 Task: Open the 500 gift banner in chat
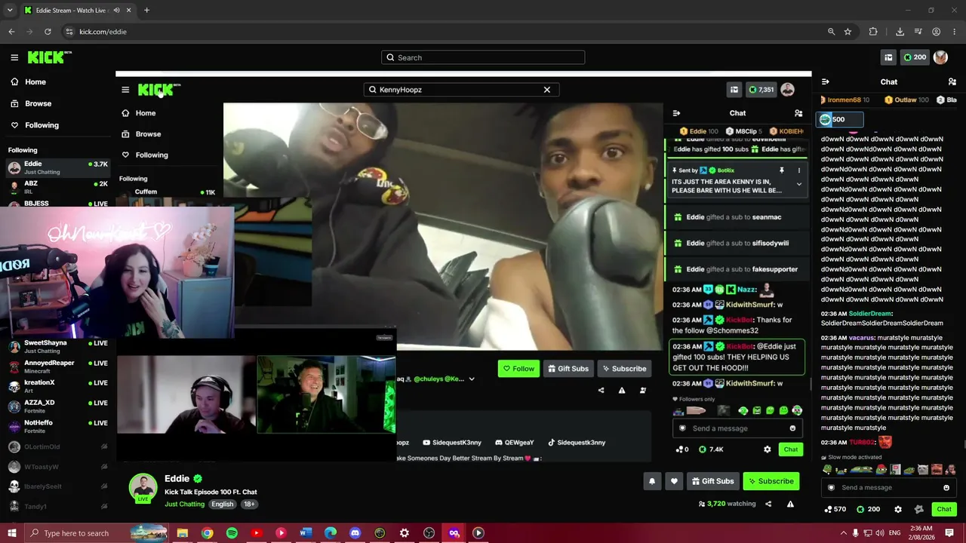(x=839, y=119)
